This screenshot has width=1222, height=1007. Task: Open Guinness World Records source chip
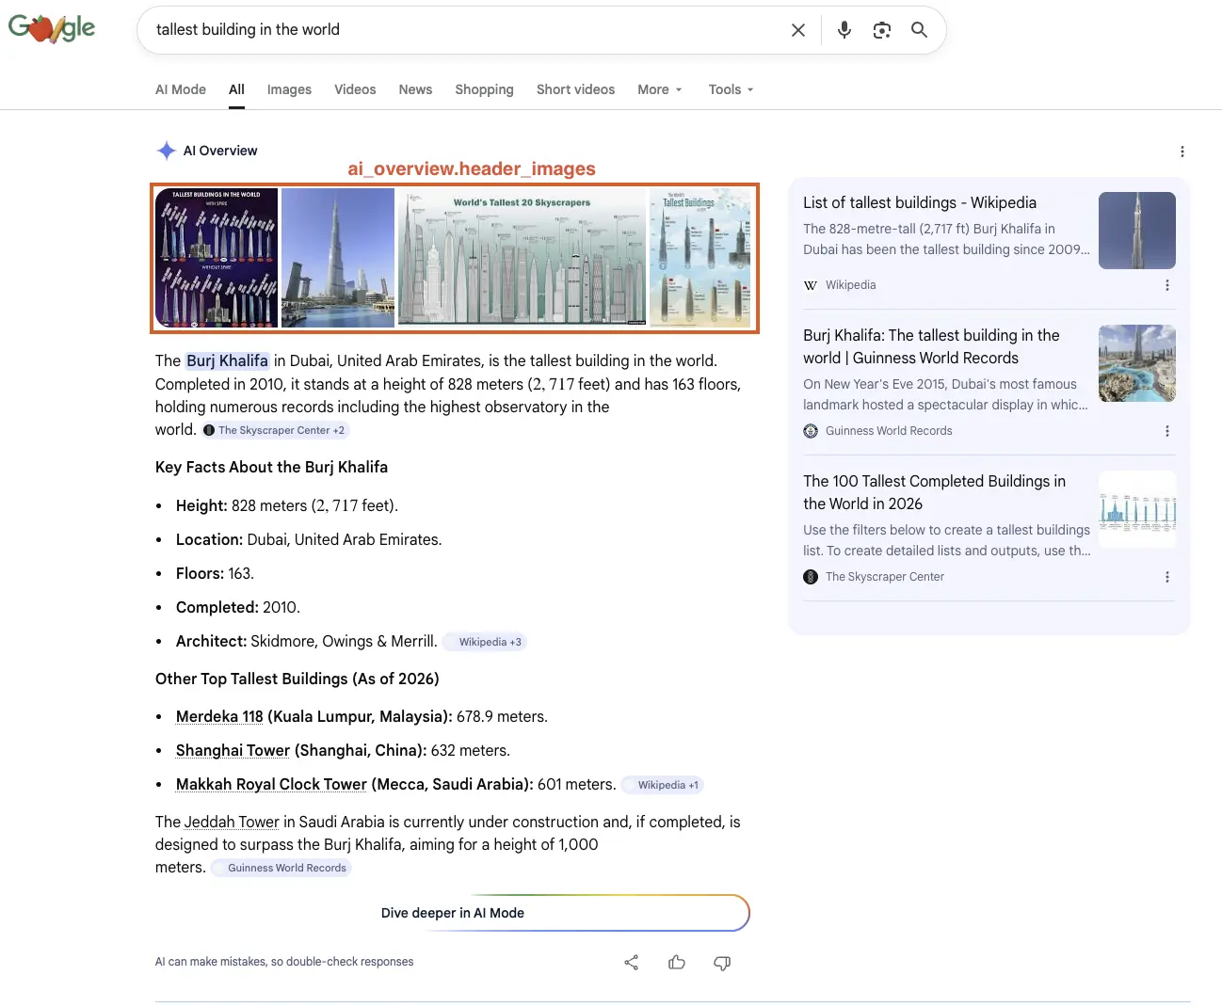tap(281, 868)
